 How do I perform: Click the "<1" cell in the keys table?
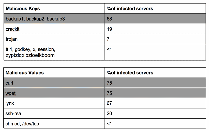pyautogui.click(x=109, y=49)
